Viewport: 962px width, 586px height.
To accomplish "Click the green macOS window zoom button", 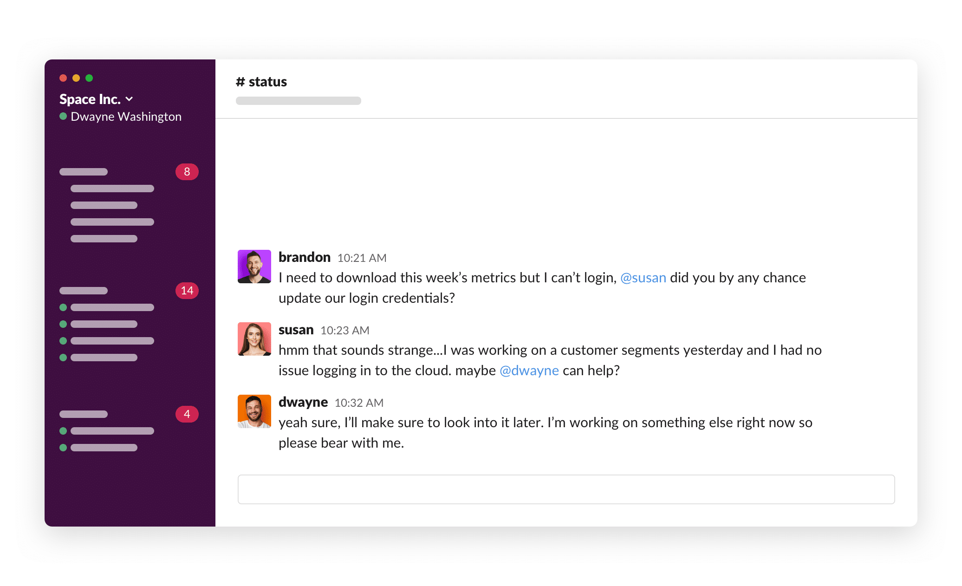I will 89,78.
